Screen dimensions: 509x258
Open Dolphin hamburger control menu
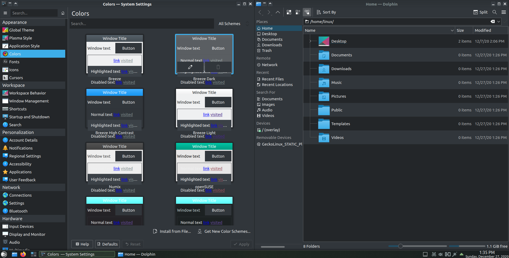(503, 12)
